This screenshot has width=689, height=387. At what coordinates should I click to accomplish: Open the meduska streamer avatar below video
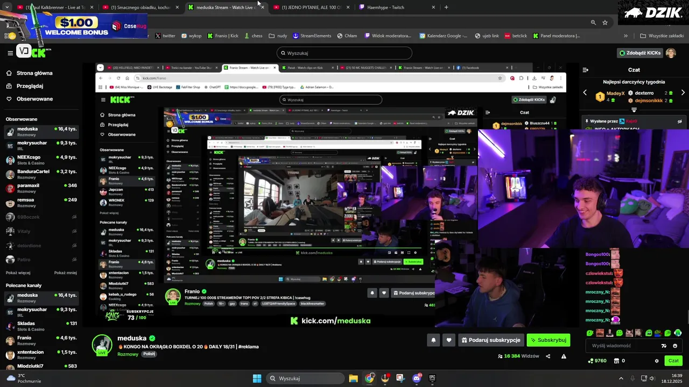coord(102,345)
